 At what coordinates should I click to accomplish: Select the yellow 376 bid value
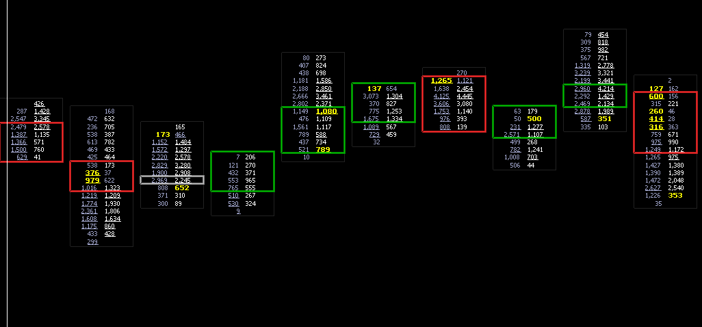(92, 172)
